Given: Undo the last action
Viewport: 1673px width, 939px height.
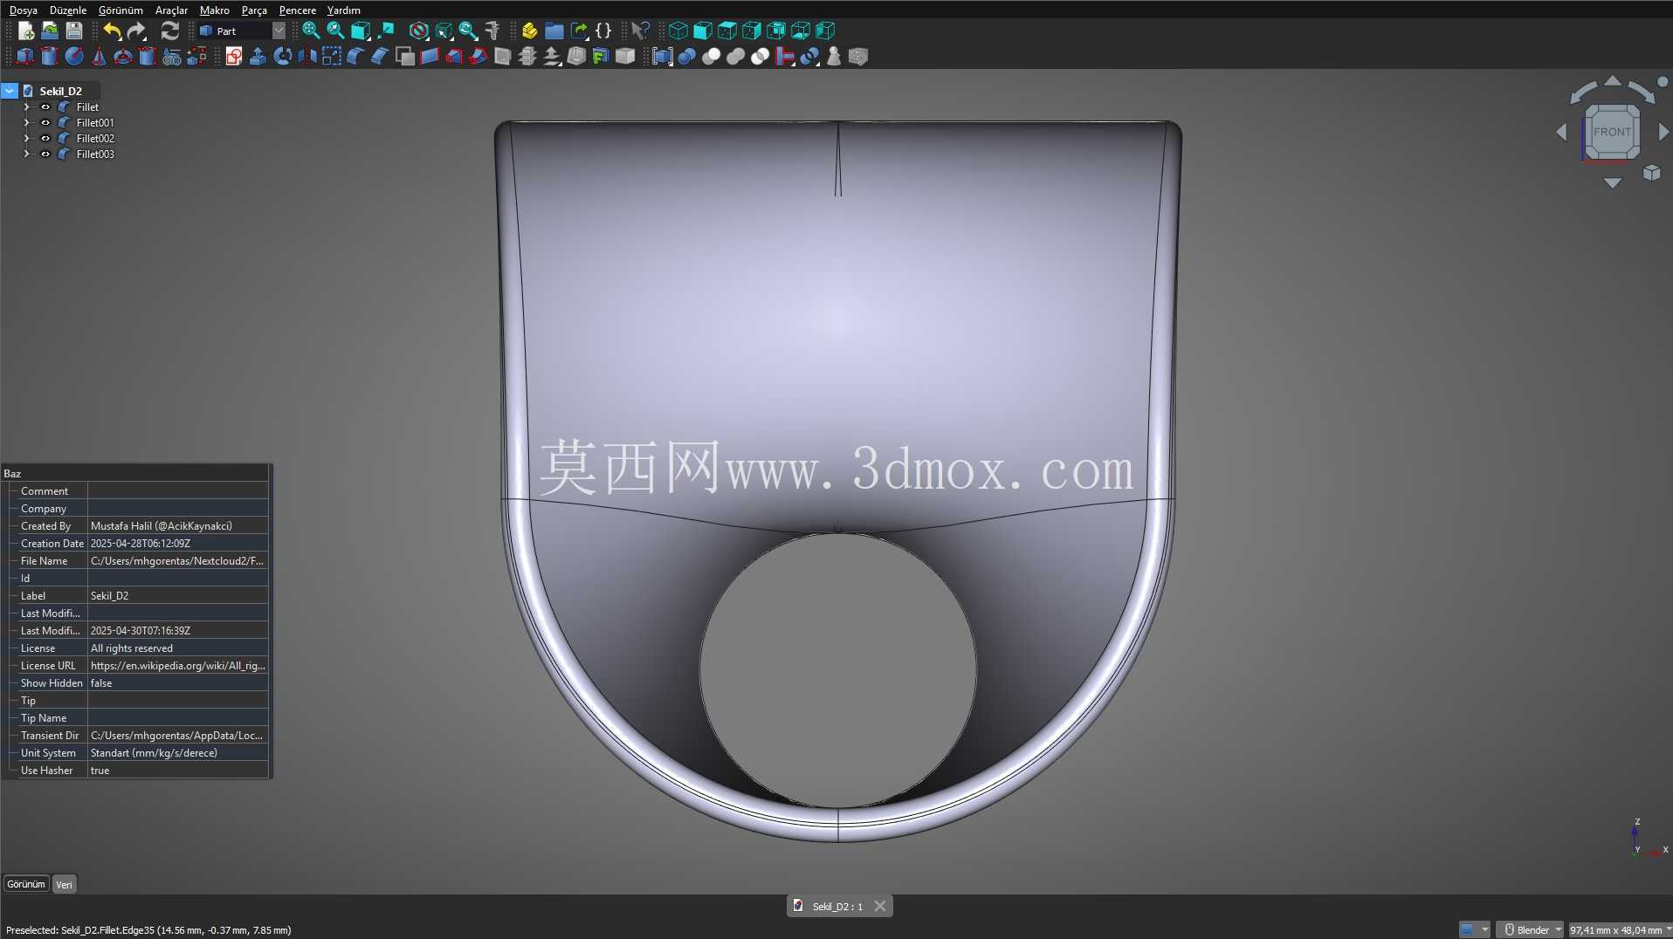Looking at the screenshot, I should (112, 31).
